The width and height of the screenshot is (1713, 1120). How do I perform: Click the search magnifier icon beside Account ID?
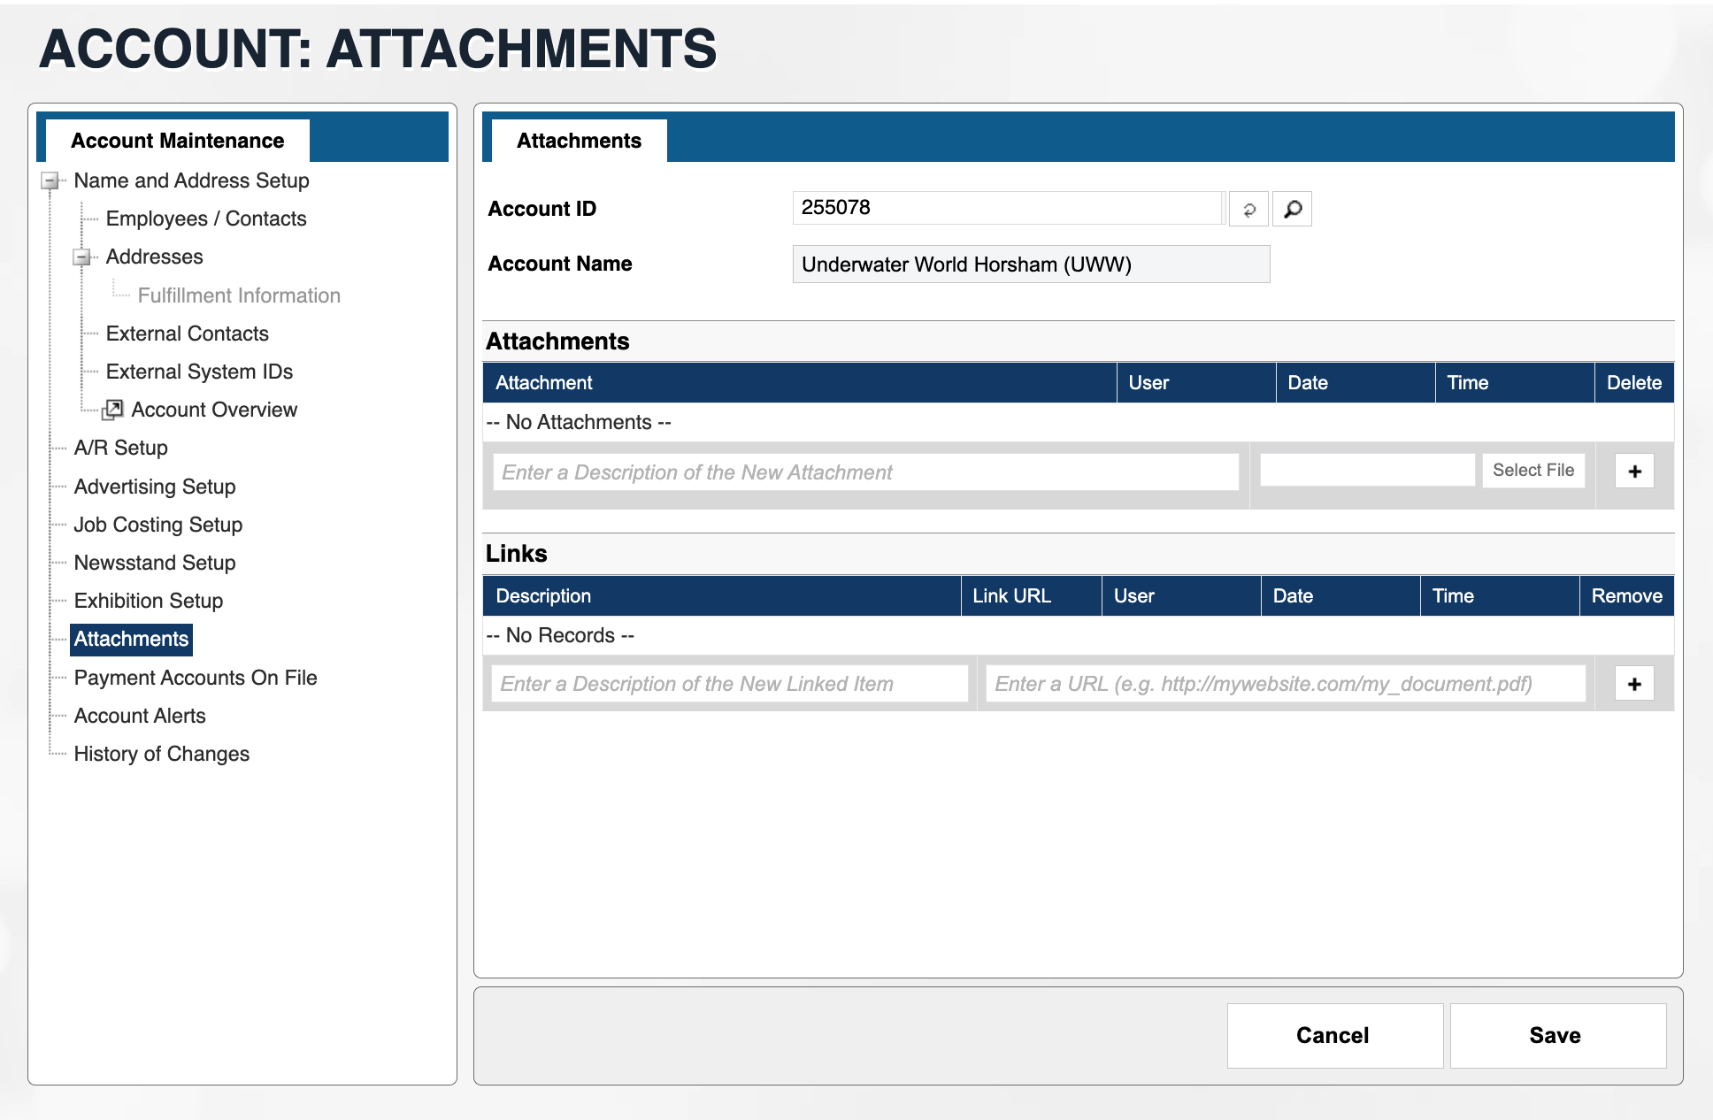(x=1292, y=210)
